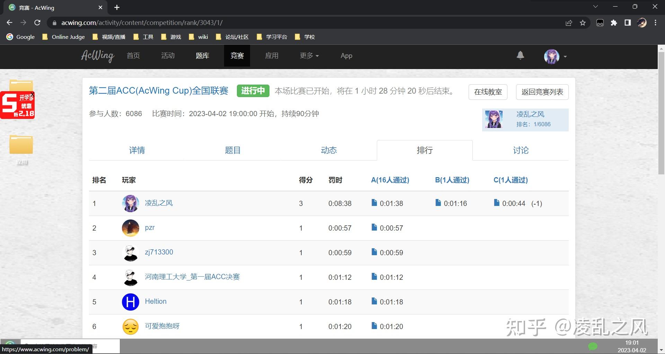Open WeChat from the system tray
665x354 pixels.
[x=593, y=346]
